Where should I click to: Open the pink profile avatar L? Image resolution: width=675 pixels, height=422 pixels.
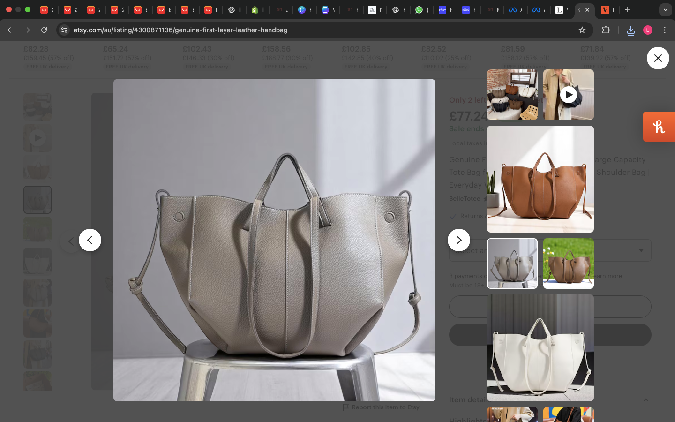tap(648, 30)
